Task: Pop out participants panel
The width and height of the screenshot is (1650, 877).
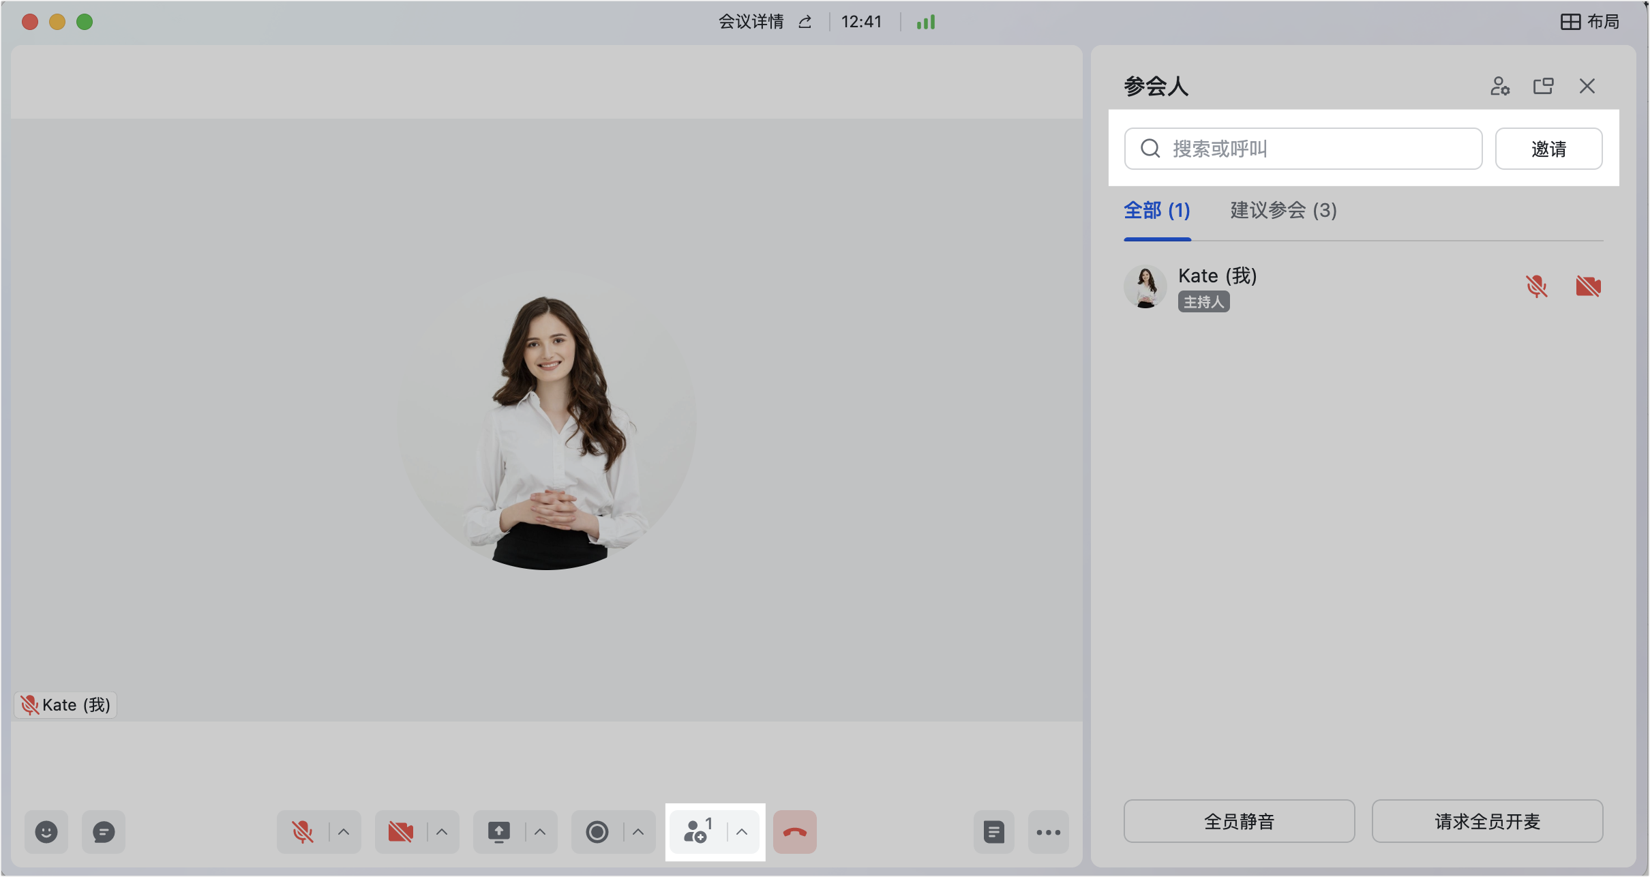Action: tap(1544, 86)
